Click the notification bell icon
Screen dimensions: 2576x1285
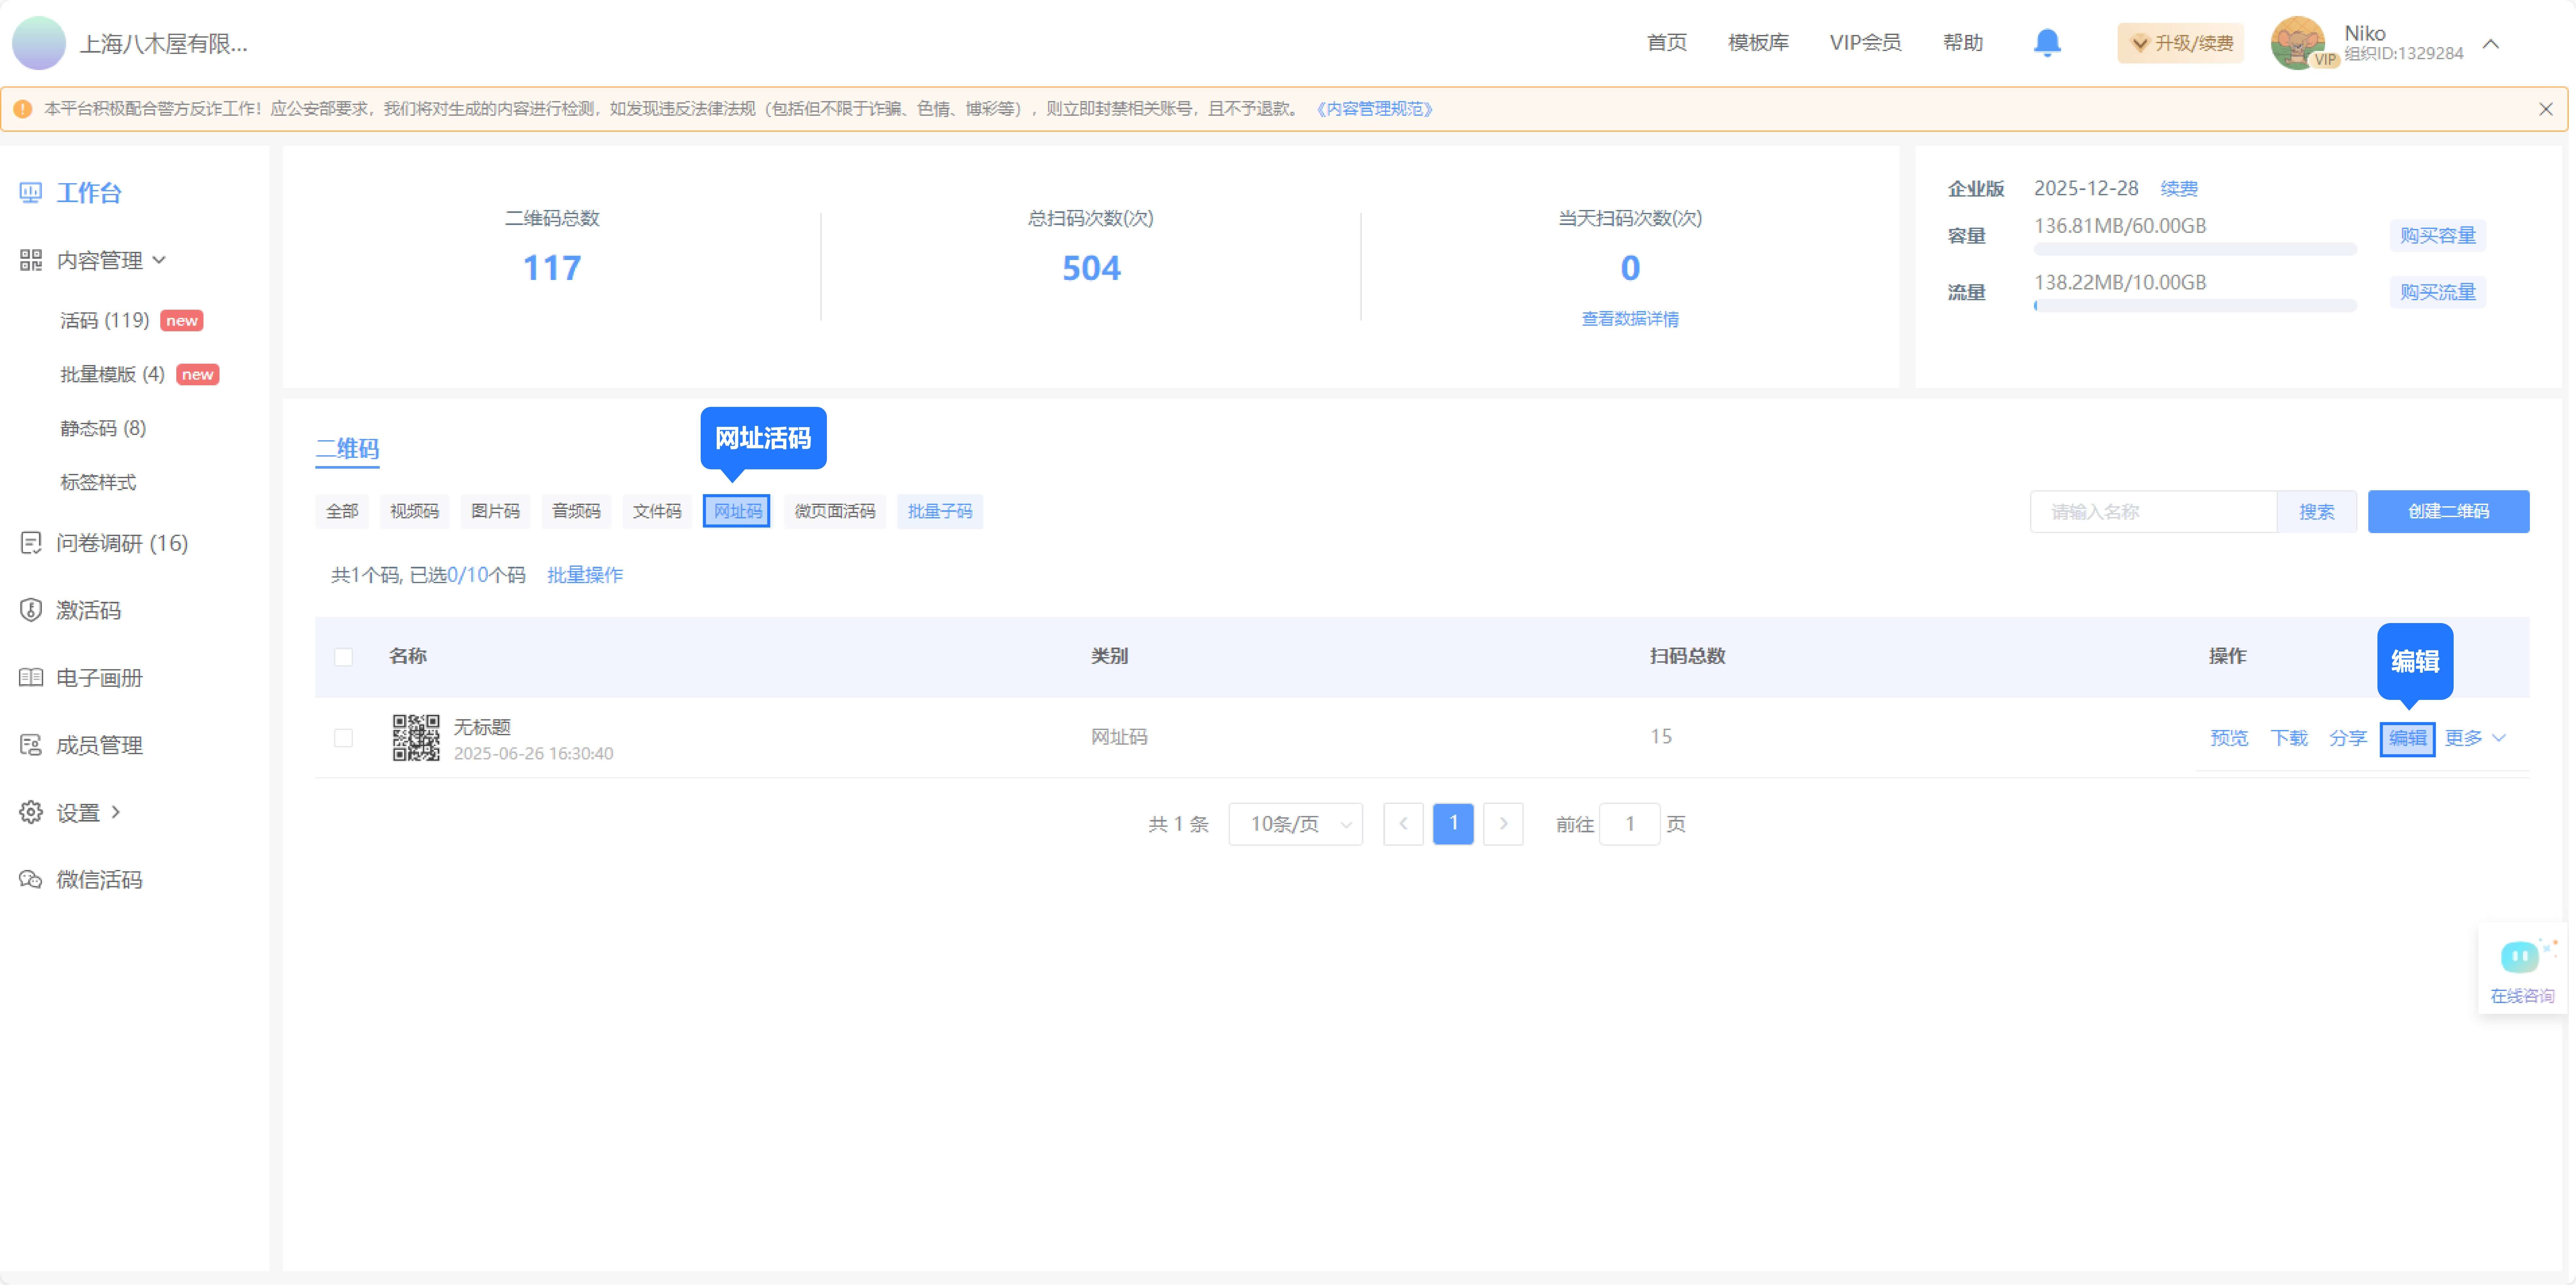(2047, 43)
